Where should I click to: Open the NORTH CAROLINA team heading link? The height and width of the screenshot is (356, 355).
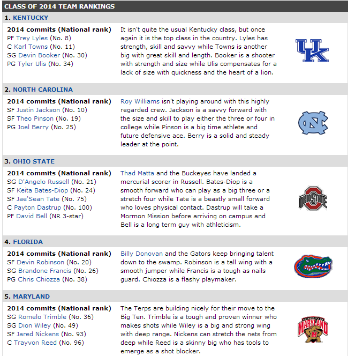coord(43,90)
